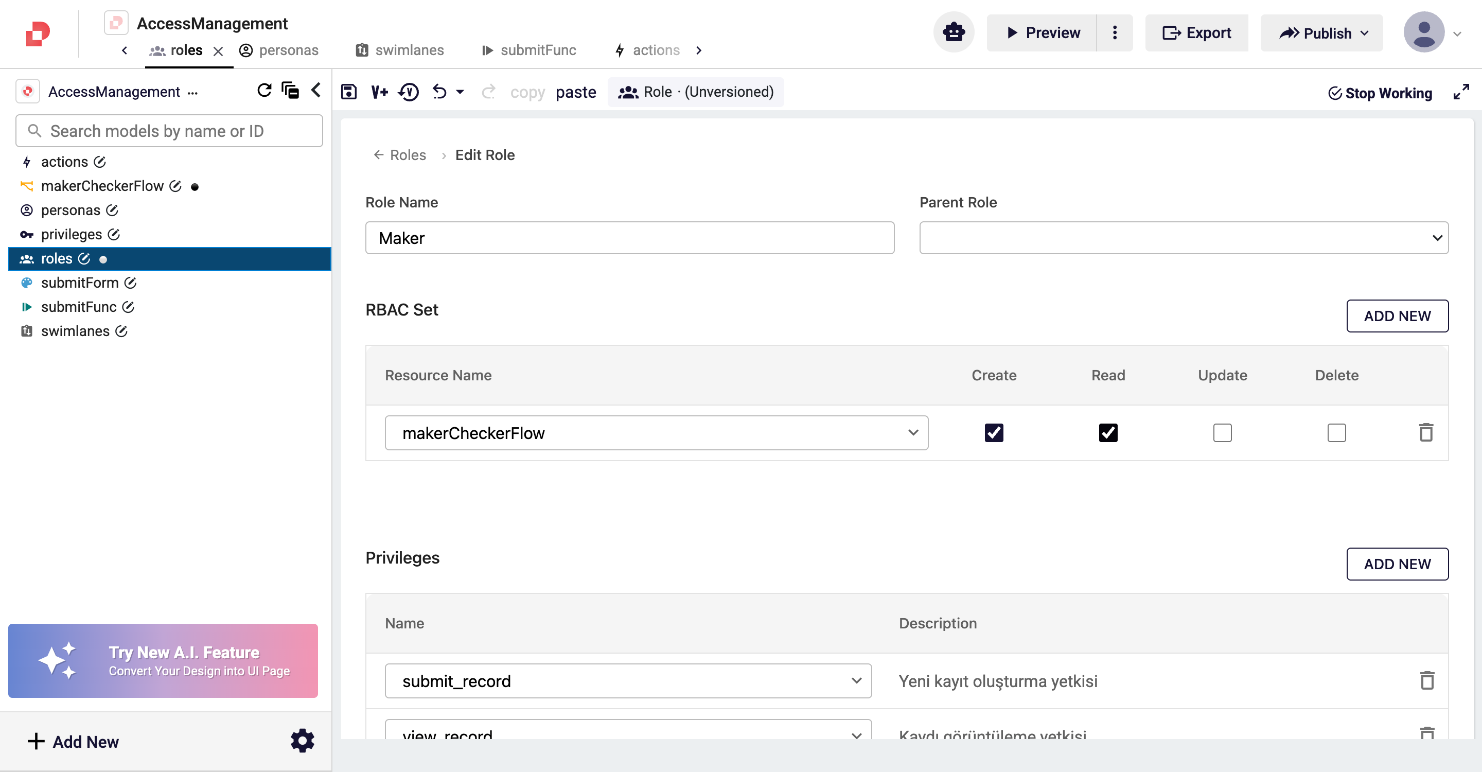Collapse the left sidebar panel
This screenshot has height=772, width=1482.
[316, 90]
